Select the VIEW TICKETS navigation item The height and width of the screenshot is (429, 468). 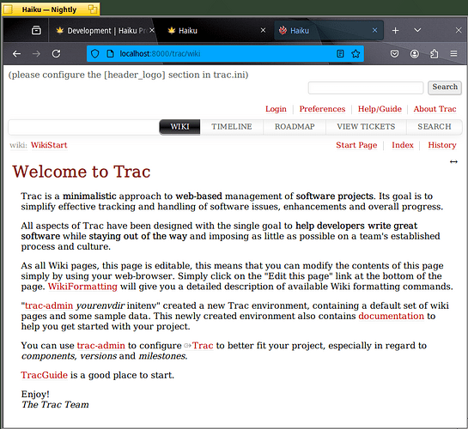tap(366, 127)
